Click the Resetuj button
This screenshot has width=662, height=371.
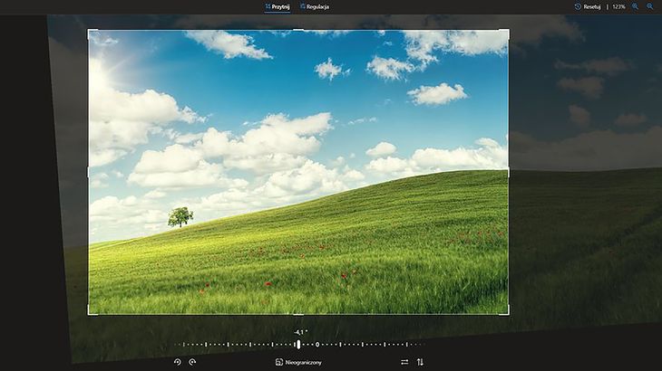[x=588, y=6]
